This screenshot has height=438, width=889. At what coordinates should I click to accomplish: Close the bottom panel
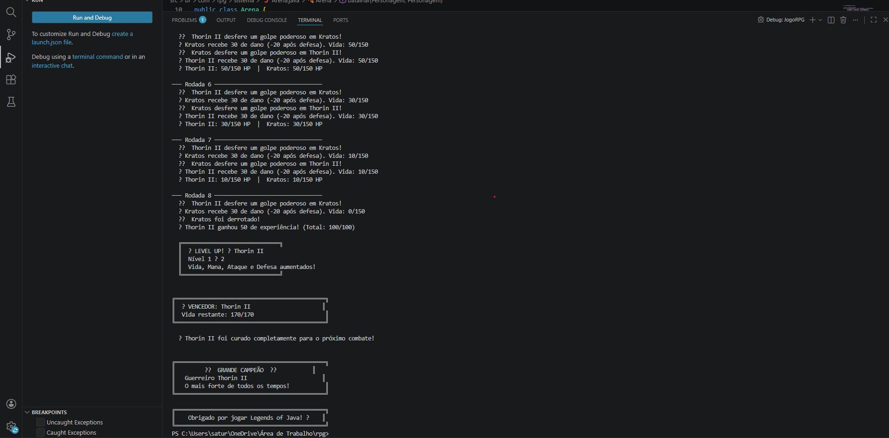coord(885,20)
